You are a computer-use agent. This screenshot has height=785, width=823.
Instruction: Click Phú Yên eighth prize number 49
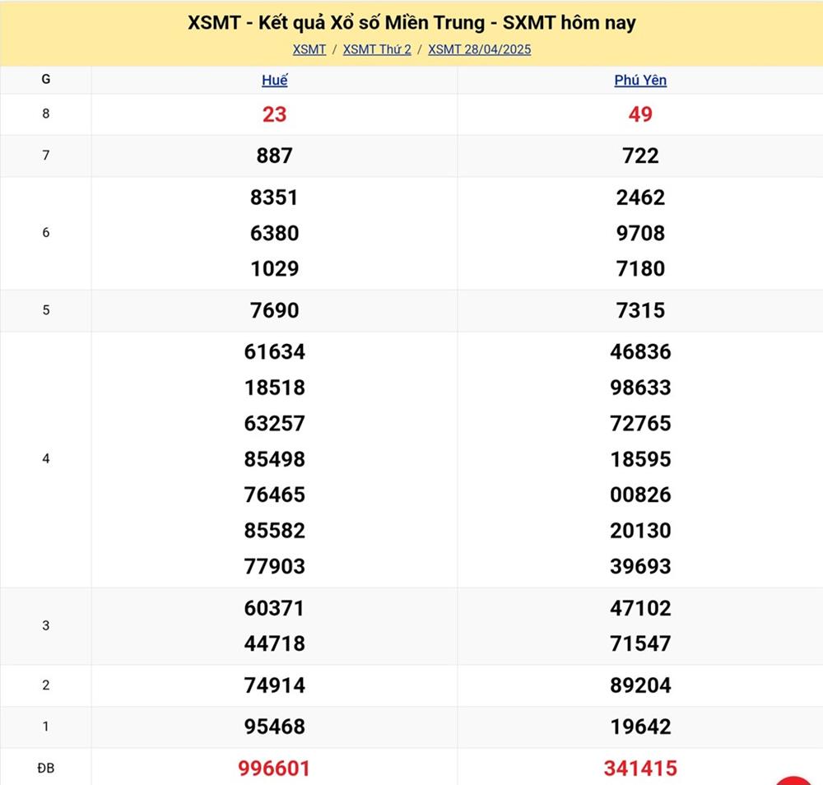[x=640, y=114]
